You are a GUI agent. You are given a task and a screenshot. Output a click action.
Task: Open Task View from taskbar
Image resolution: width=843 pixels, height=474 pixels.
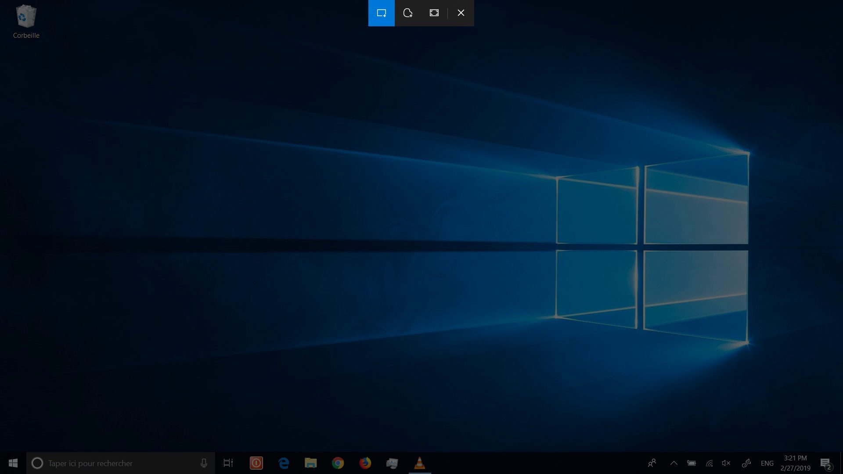228,463
